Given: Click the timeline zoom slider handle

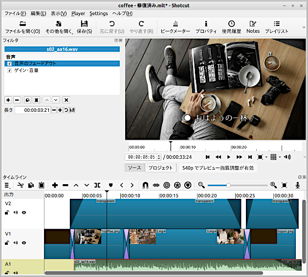Looking at the screenshot, I should [228, 185].
